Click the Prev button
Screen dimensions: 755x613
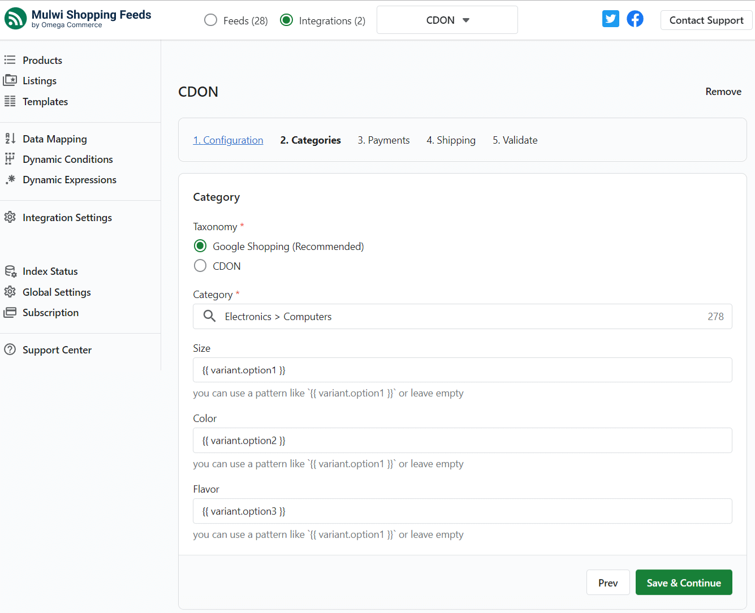pyautogui.click(x=608, y=582)
